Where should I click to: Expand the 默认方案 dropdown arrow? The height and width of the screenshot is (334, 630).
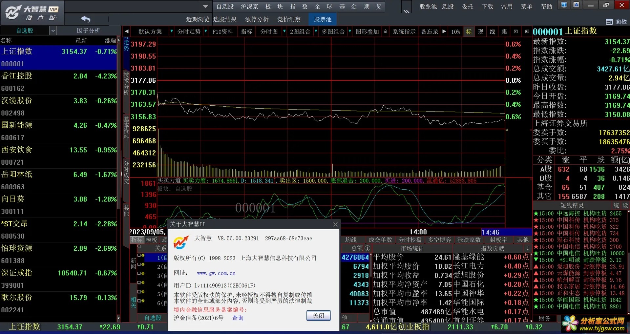tap(171, 31)
